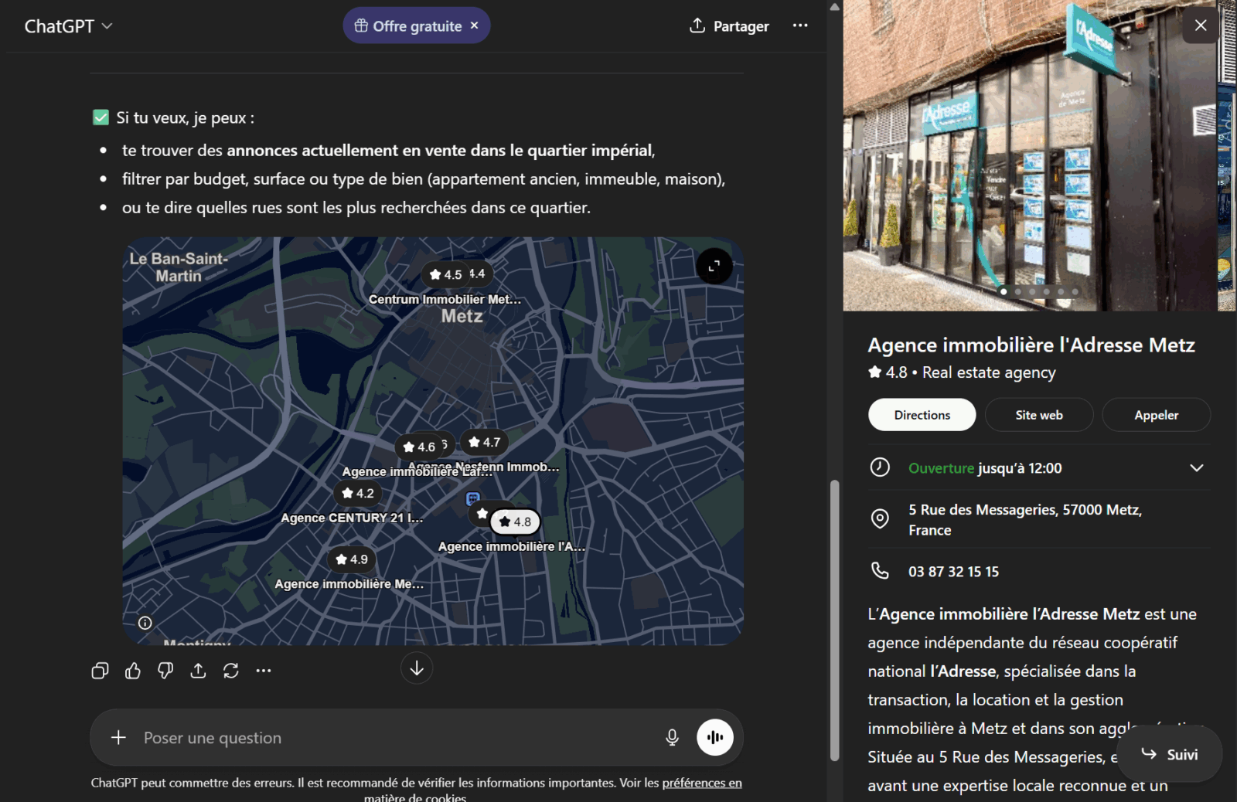
Task: Dismiss the Offre gratuite badge
Action: 475,25
